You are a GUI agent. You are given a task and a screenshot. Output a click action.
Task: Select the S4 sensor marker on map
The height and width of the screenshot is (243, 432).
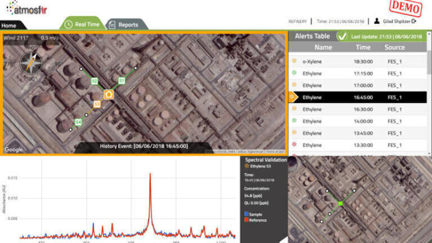(78, 121)
